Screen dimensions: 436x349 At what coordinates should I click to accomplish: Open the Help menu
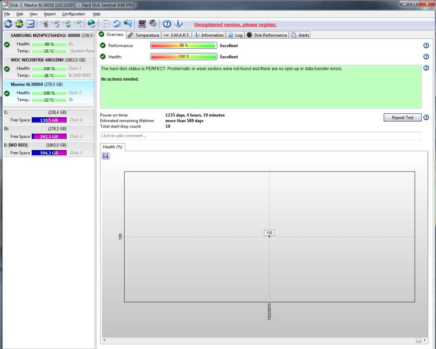pyautogui.click(x=96, y=14)
